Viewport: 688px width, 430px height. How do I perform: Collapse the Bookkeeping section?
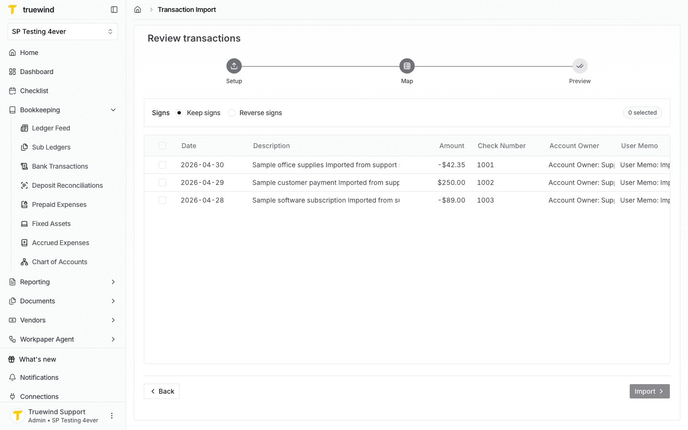pyautogui.click(x=113, y=110)
